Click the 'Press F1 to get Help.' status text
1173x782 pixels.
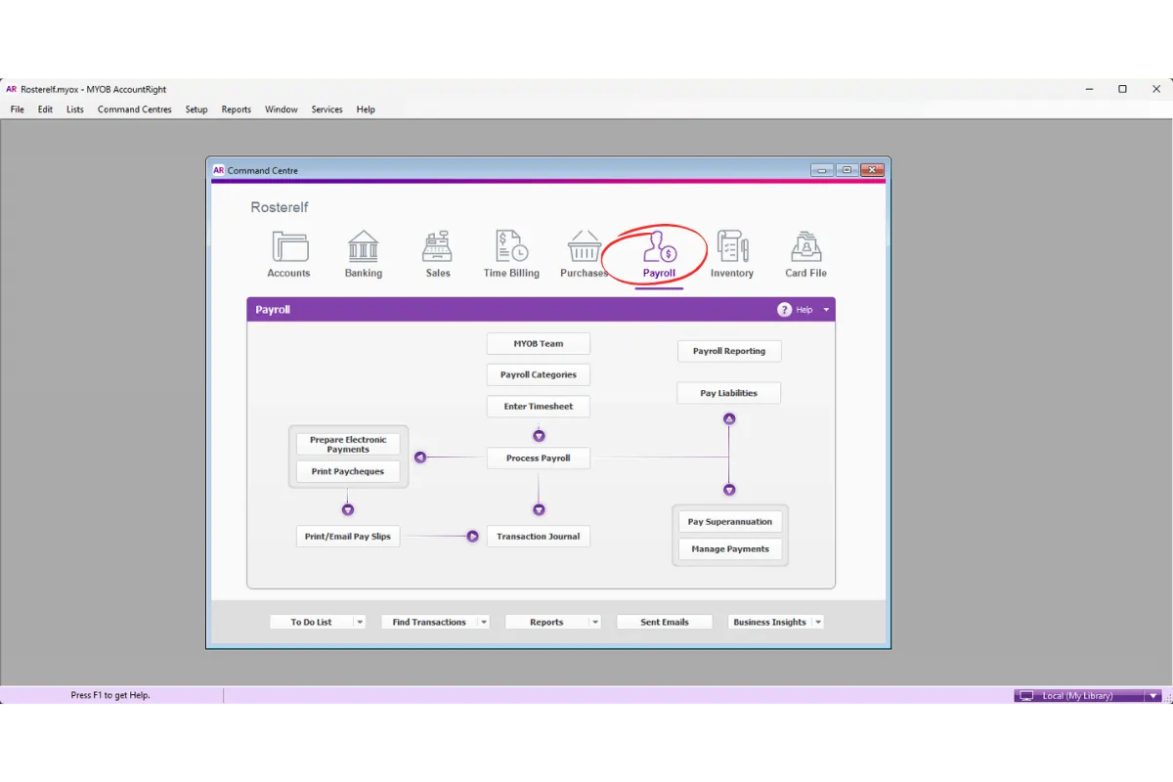[x=110, y=696]
